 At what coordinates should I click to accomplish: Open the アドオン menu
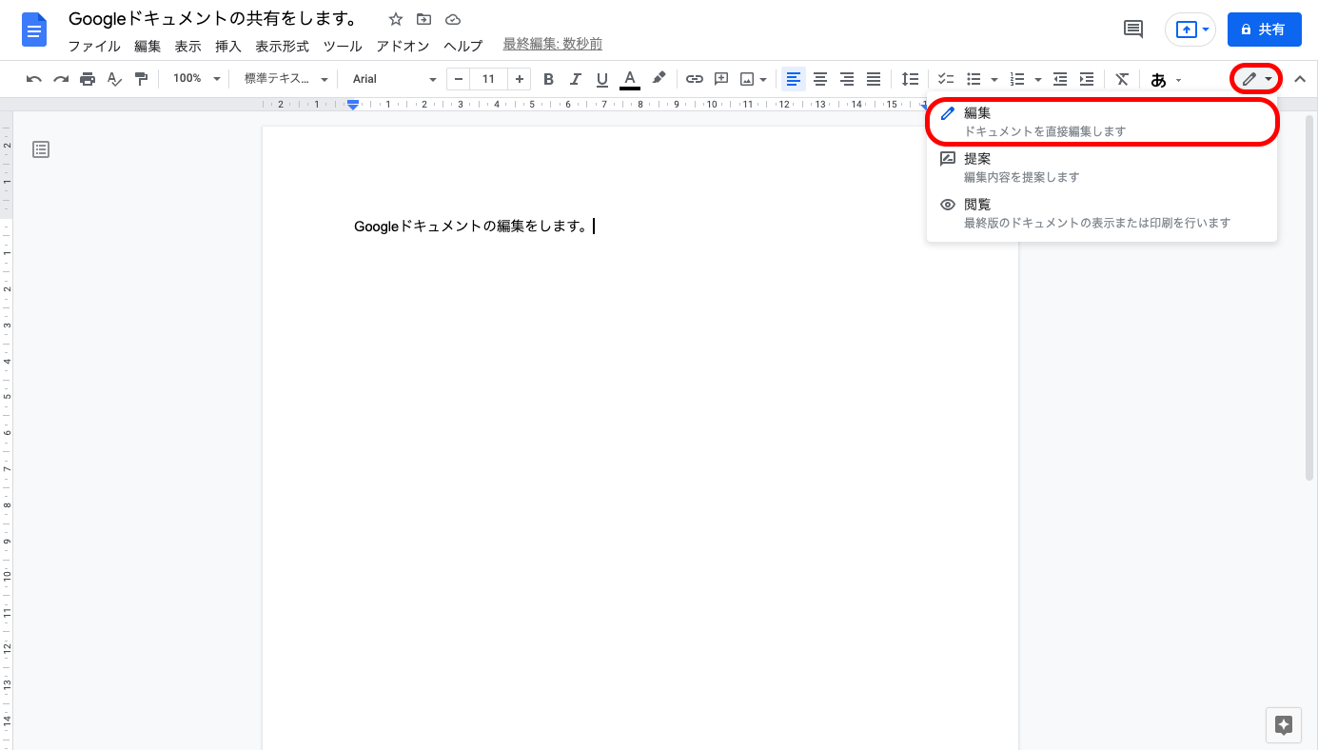[x=403, y=46]
